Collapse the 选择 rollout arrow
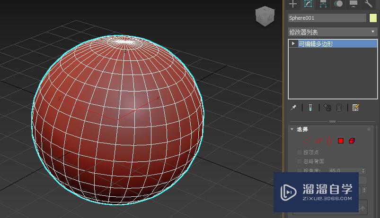The width and height of the screenshot is (380, 218). [x=292, y=129]
